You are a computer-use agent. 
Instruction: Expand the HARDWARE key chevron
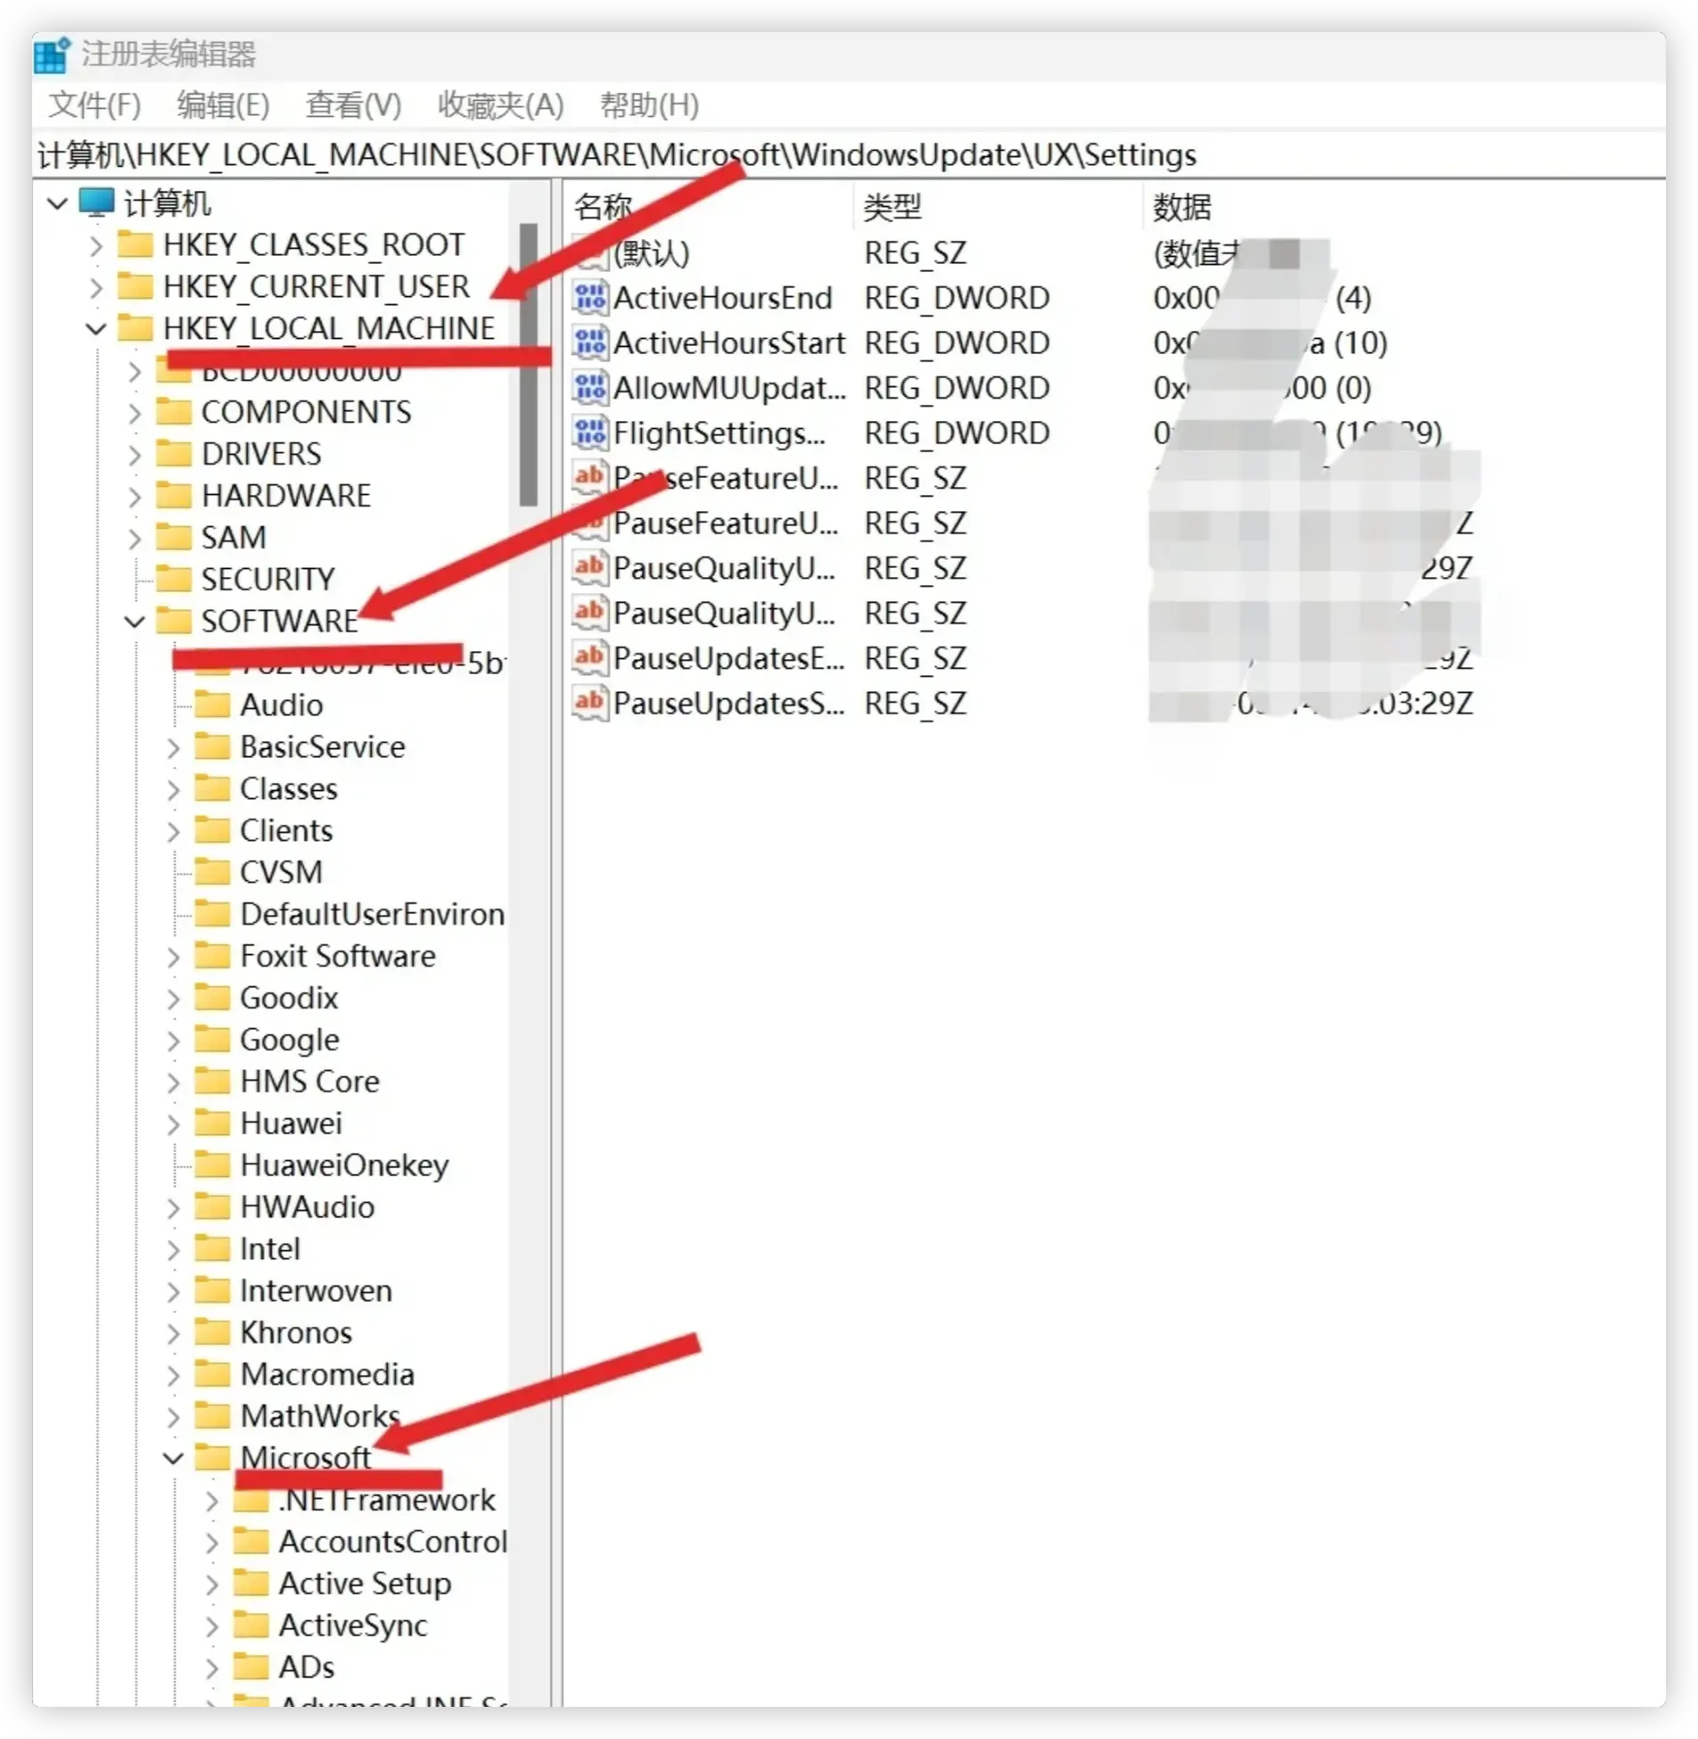(135, 496)
